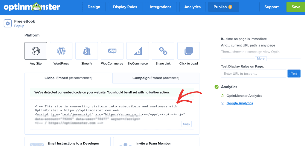Click the Test button for display rules
This screenshot has height=146, width=305.
(294, 74)
